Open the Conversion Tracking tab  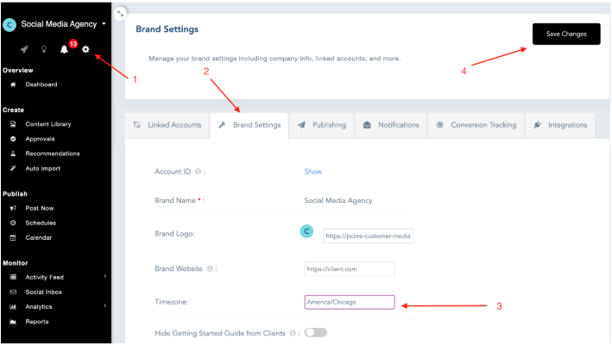coord(476,125)
